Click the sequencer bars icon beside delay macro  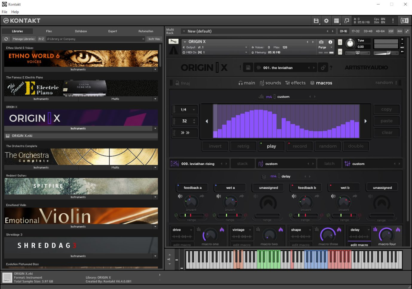(x=375, y=230)
